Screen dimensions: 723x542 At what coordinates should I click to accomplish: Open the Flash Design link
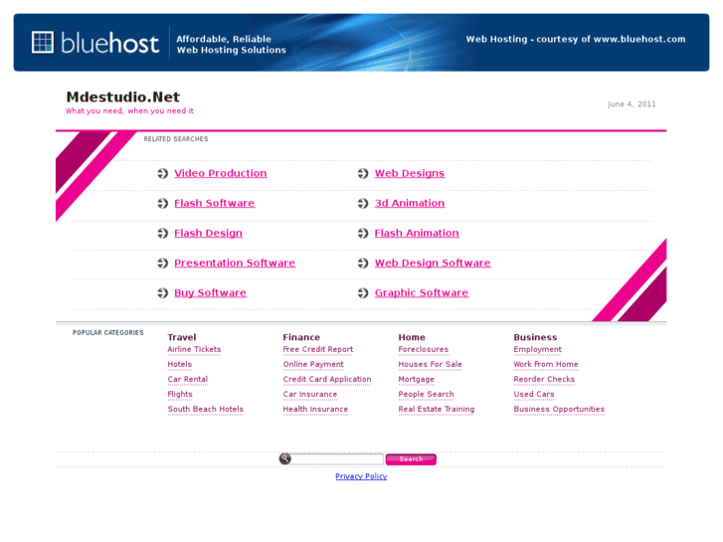click(x=208, y=234)
